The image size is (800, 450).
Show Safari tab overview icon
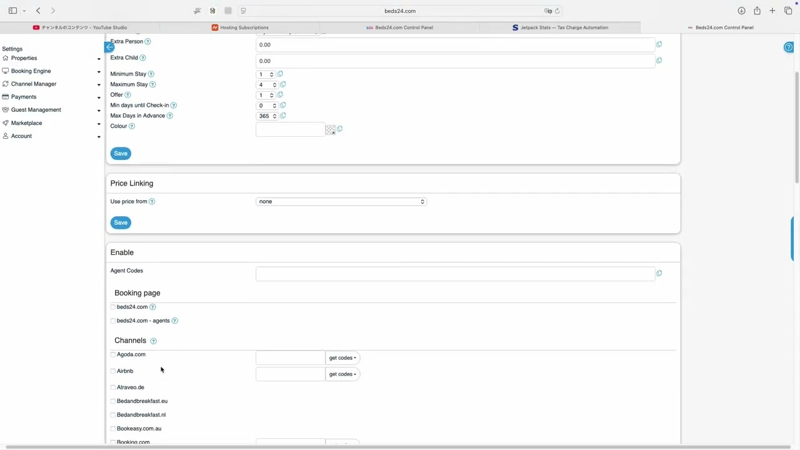click(x=788, y=11)
